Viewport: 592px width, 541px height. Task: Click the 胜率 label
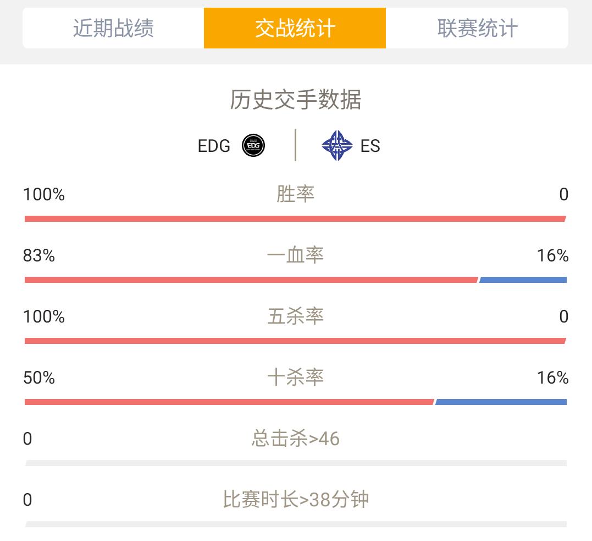(296, 194)
